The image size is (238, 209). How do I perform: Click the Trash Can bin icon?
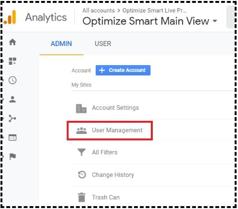coord(82,197)
